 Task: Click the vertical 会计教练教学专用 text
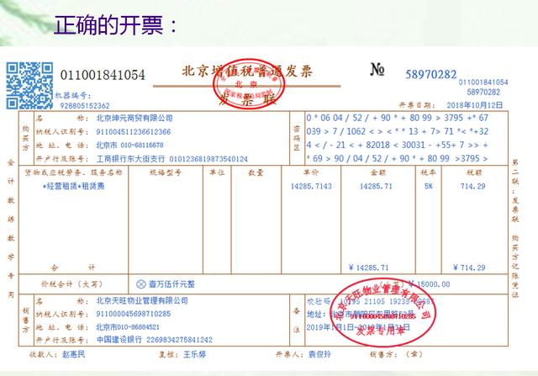pyautogui.click(x=11, y=228)
